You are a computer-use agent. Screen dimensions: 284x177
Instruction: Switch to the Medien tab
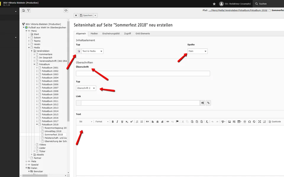94,34
